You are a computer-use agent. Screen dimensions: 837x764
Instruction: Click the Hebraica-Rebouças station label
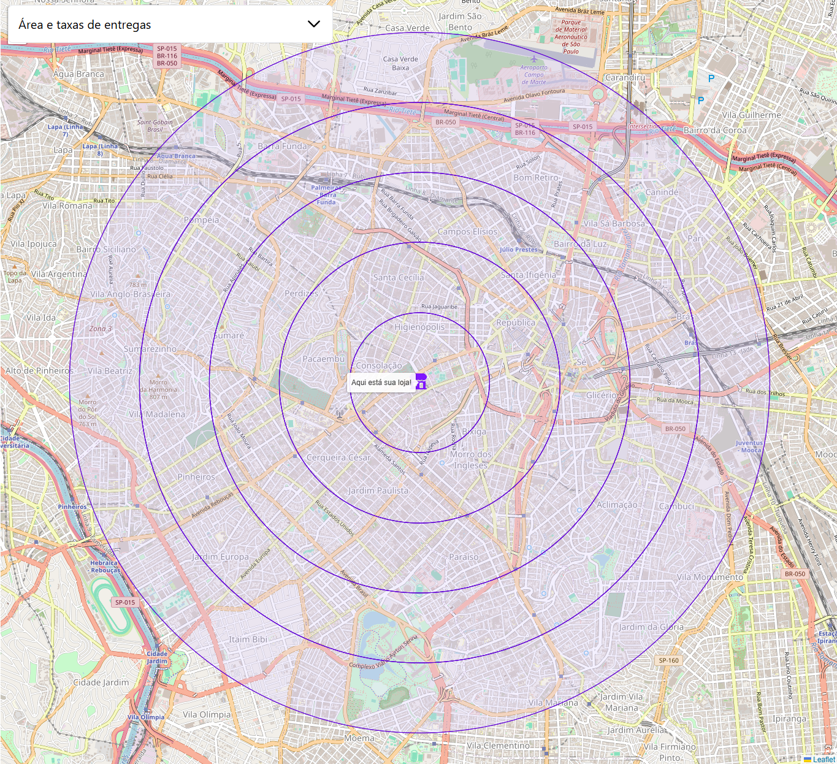click(104, 567)
